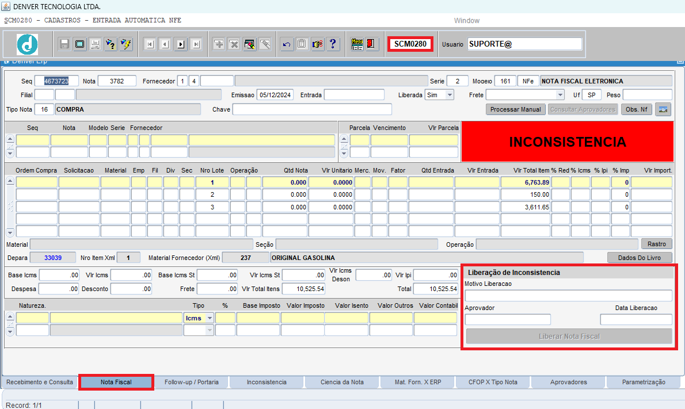Click the Data Liberacao field
This screenshot has width=685, height=409.
(636, 319)
